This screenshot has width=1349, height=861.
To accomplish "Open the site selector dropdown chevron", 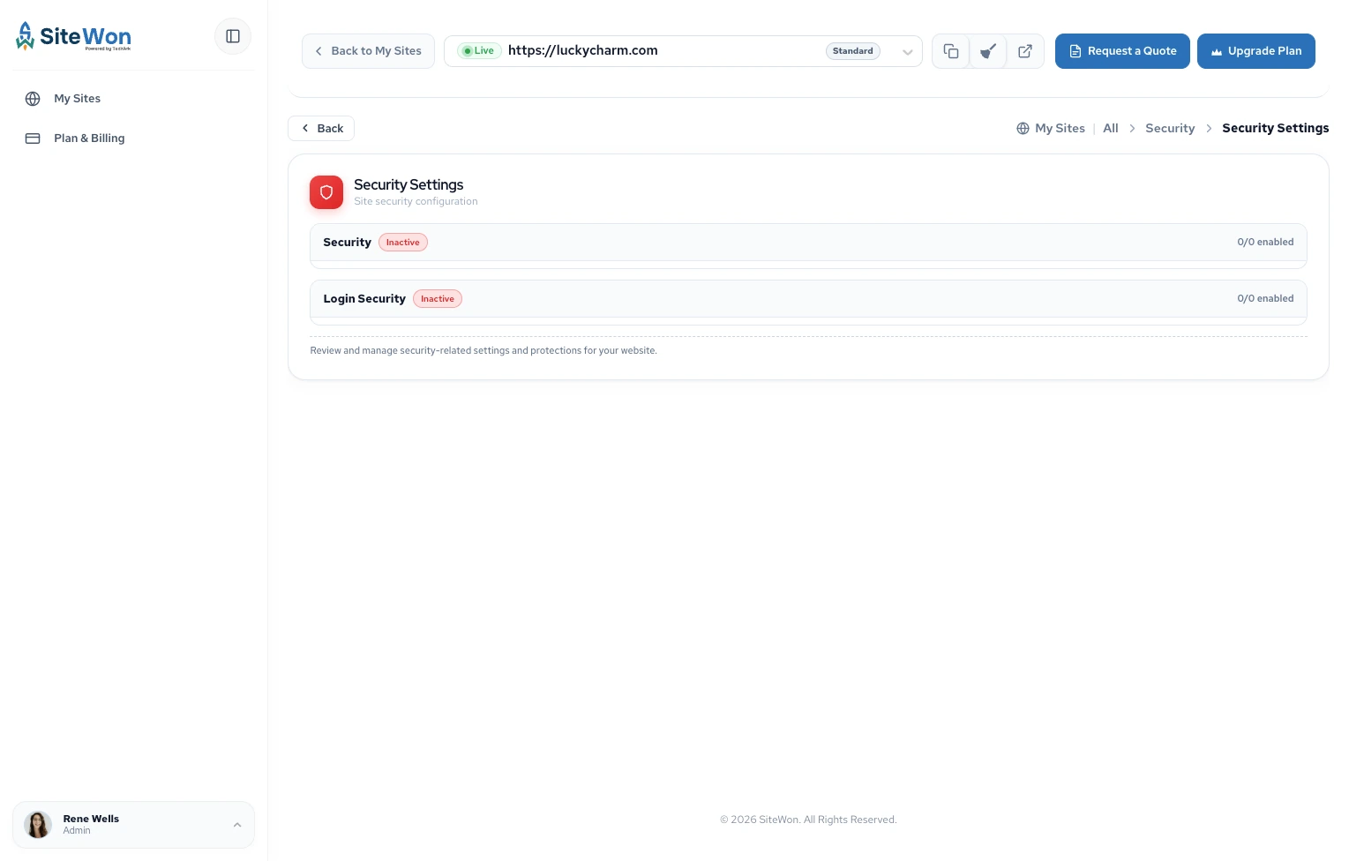I will pos(907,52).
